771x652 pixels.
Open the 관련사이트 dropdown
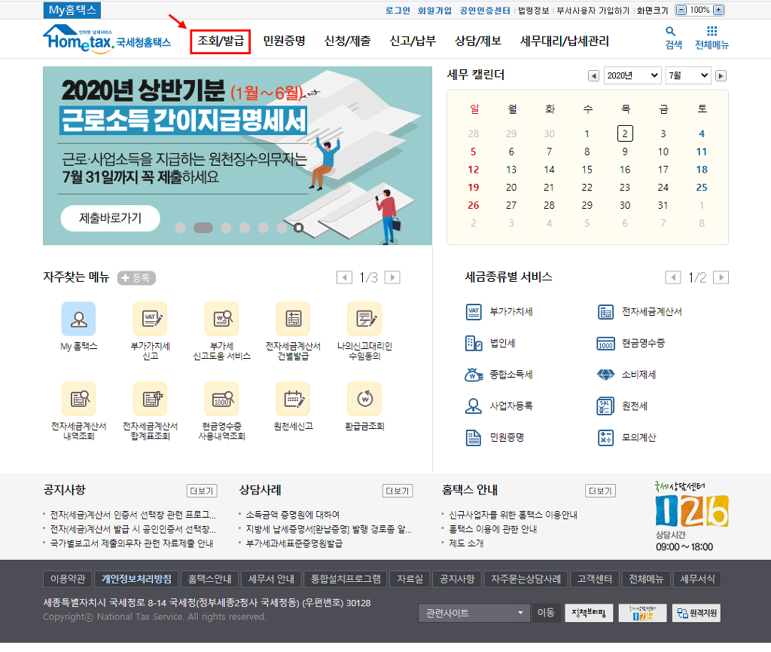point(474,613)
